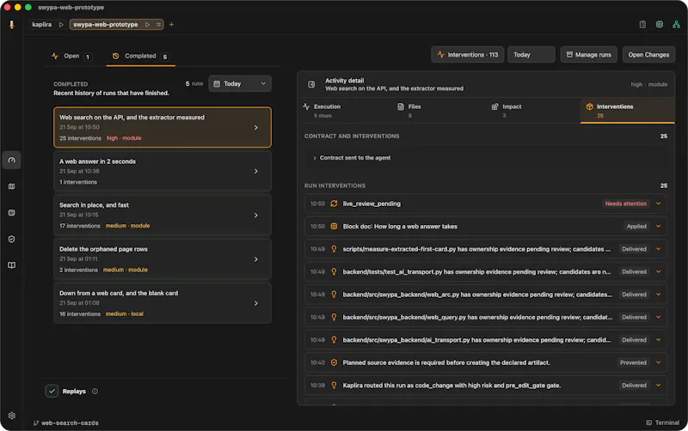Switch to the Completed runs tab
Screen dimensions: 688x431
[x=140, y=56]
